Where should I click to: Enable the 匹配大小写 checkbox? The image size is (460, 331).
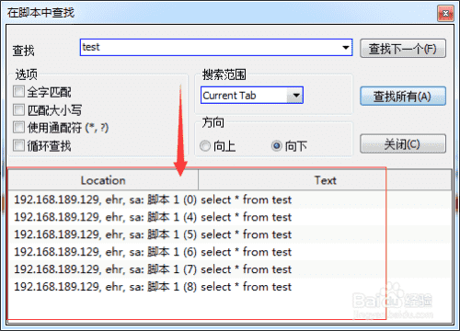(x=18, y=109)
